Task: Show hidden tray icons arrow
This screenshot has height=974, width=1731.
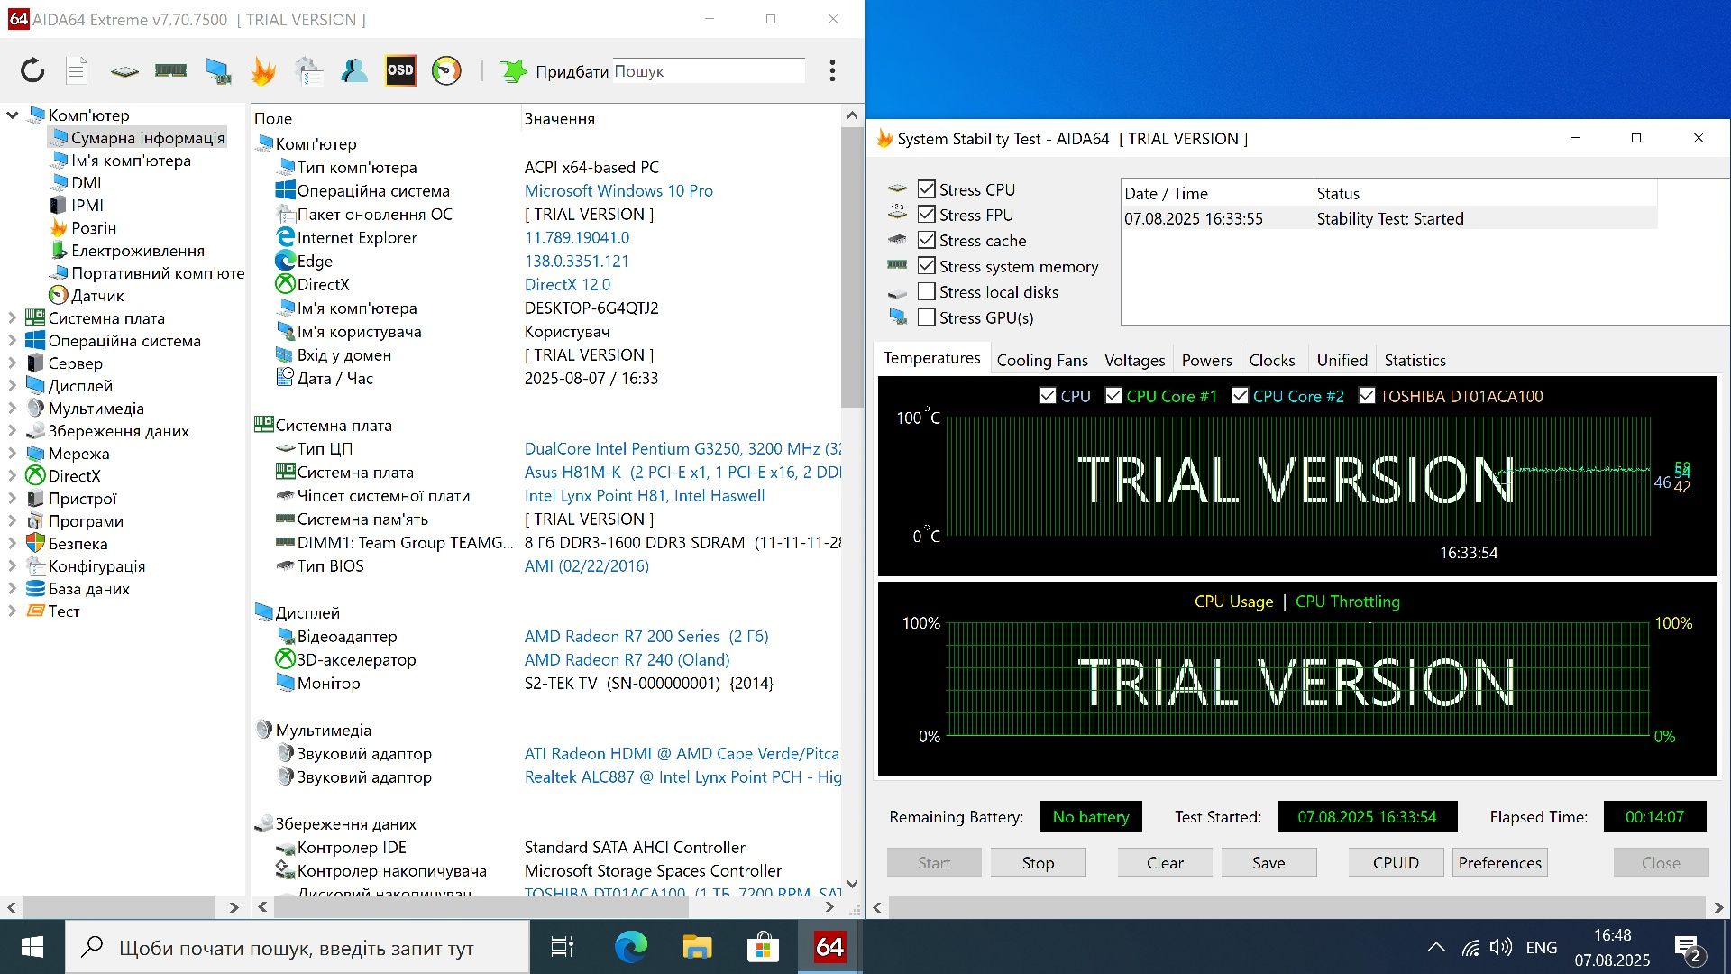Action: pos(1436,947)
